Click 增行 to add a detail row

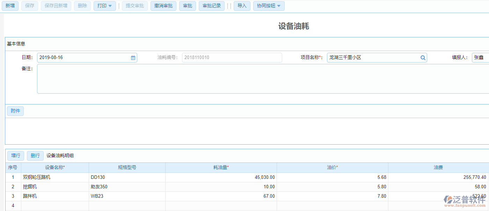pyautogui.click(x=15, y=155)
